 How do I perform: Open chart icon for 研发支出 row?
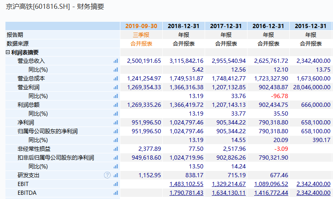pos(116,176)
